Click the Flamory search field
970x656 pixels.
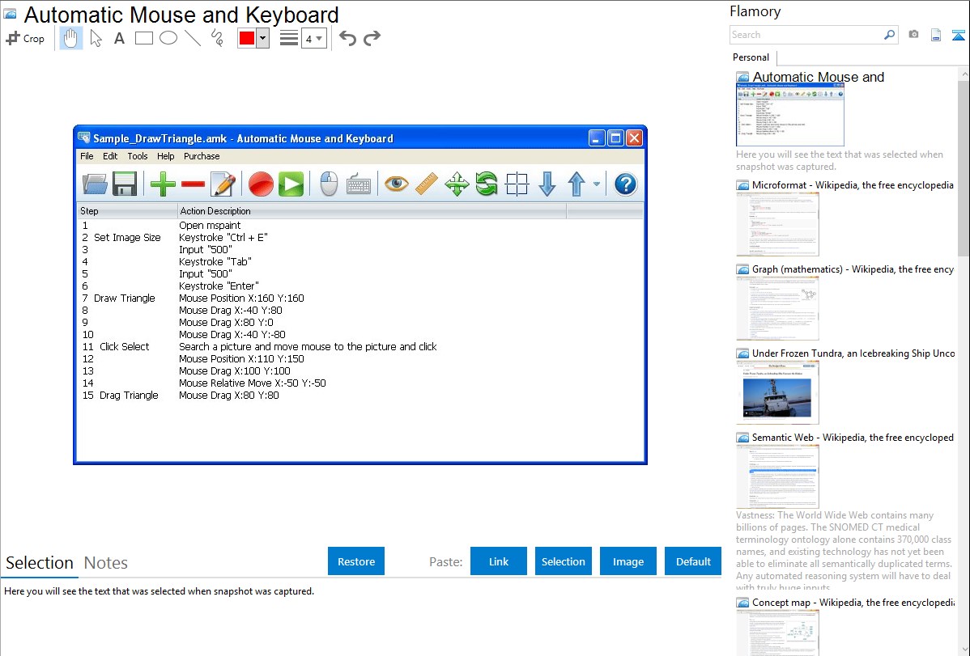[806, 36]
